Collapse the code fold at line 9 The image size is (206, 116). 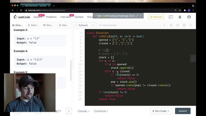83,61
